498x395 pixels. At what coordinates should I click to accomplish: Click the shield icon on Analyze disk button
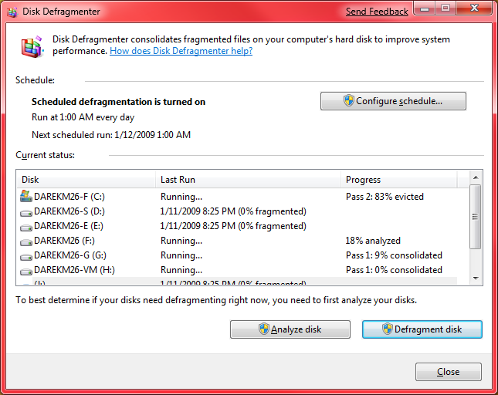(x=263, y=329)
